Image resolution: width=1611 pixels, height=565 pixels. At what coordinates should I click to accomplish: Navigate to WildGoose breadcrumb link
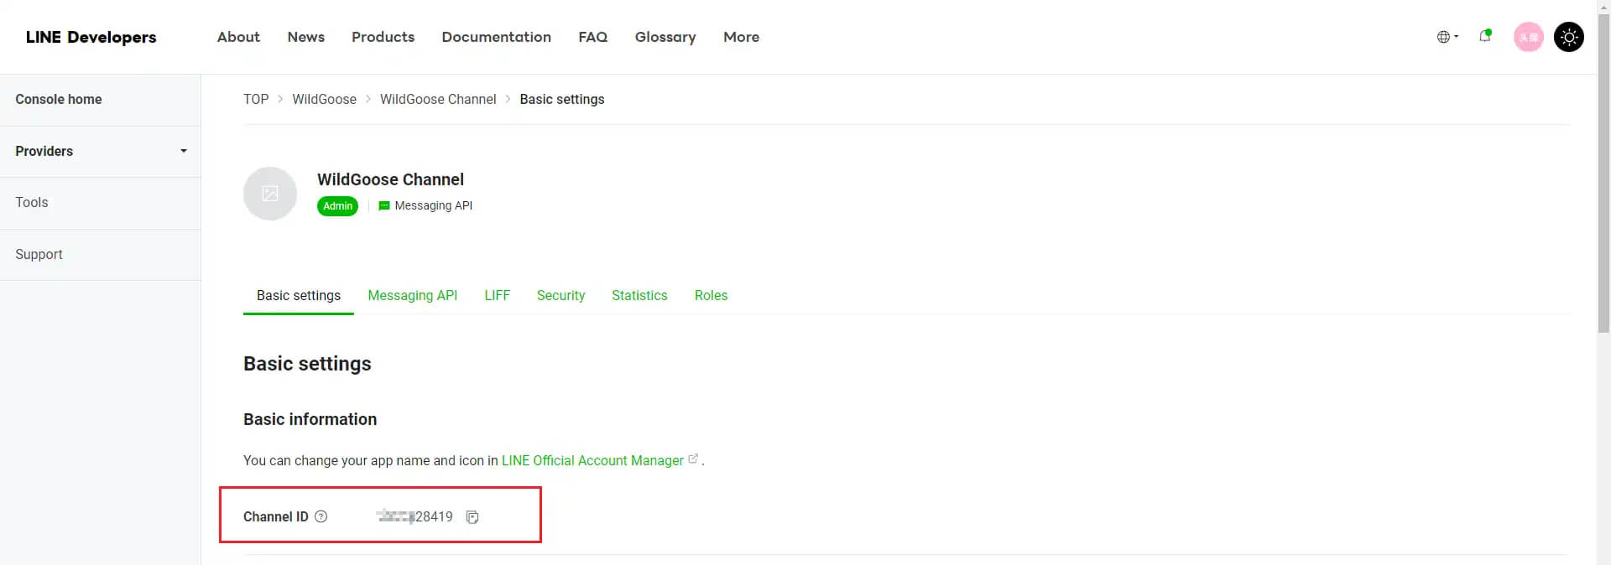tap(324, 99)
